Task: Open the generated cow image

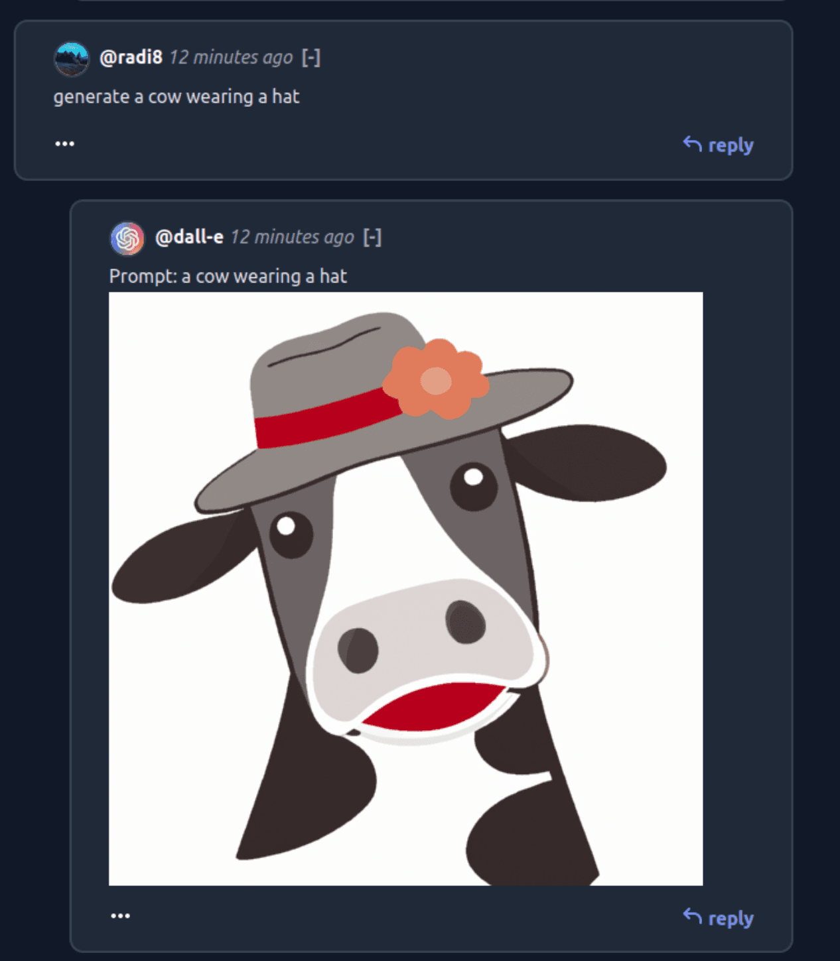Action: [x=405, y=588]
